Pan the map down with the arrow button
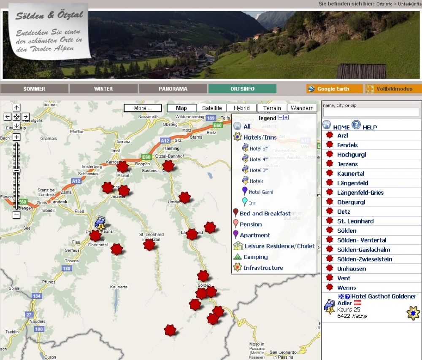Image resolution: width=422 pixels, height=360 pixels. [16, 125]
